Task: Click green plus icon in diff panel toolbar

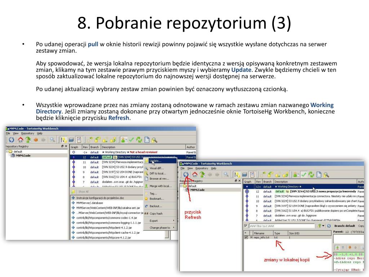Action: pyautogui.click(x=337, y=247)
